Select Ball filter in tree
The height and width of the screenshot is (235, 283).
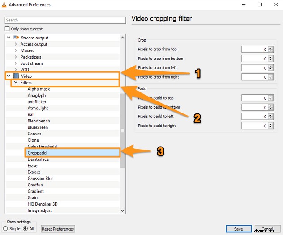click(31, 114)
